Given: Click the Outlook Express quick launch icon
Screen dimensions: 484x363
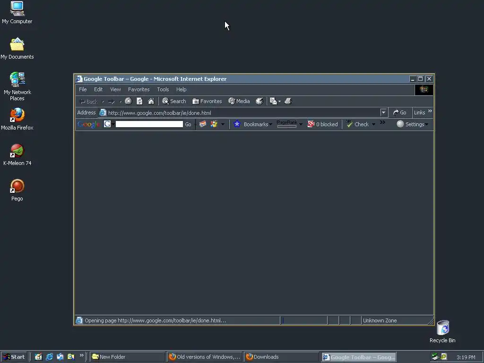Looking at the screenshot, I should pos(60,357).
